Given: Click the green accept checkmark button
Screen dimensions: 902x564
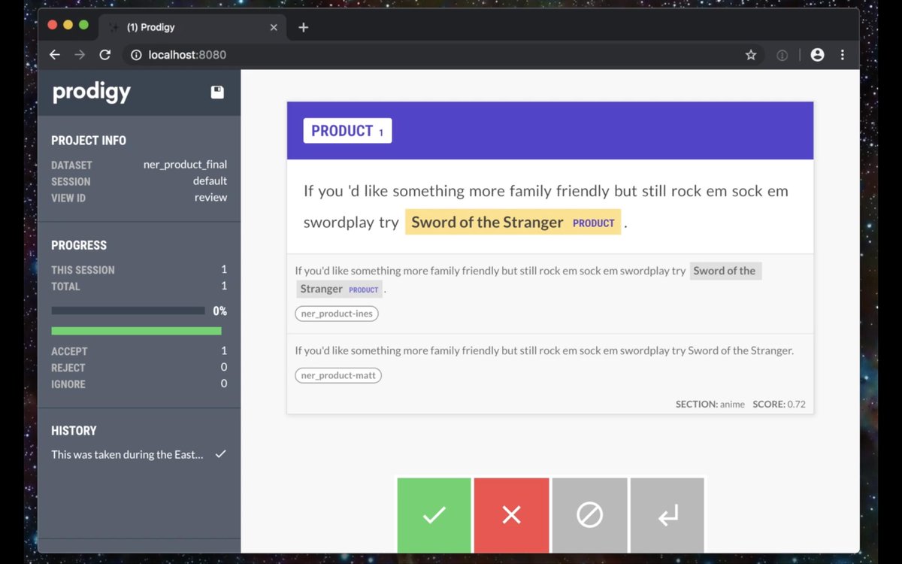Looking at the screenshot, I should [434, 515].
